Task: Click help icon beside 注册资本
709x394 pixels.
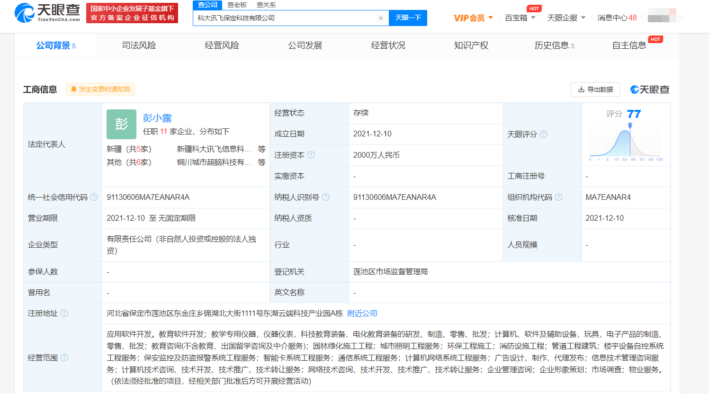Action: (x=311, y=155)
